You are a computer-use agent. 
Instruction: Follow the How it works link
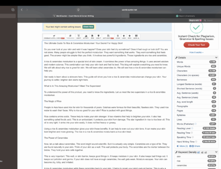(196, 53)
